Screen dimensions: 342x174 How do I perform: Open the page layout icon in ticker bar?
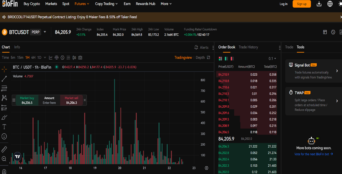(x=325, y=32)
